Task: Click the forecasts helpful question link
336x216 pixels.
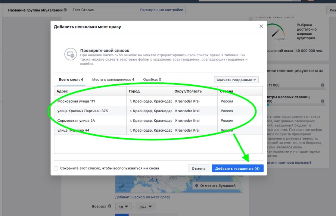Action: [289, 163]
